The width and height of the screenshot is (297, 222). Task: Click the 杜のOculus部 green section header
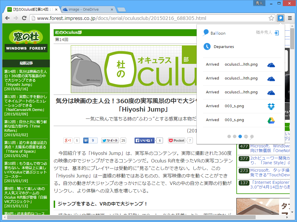[x=125, y=32]
